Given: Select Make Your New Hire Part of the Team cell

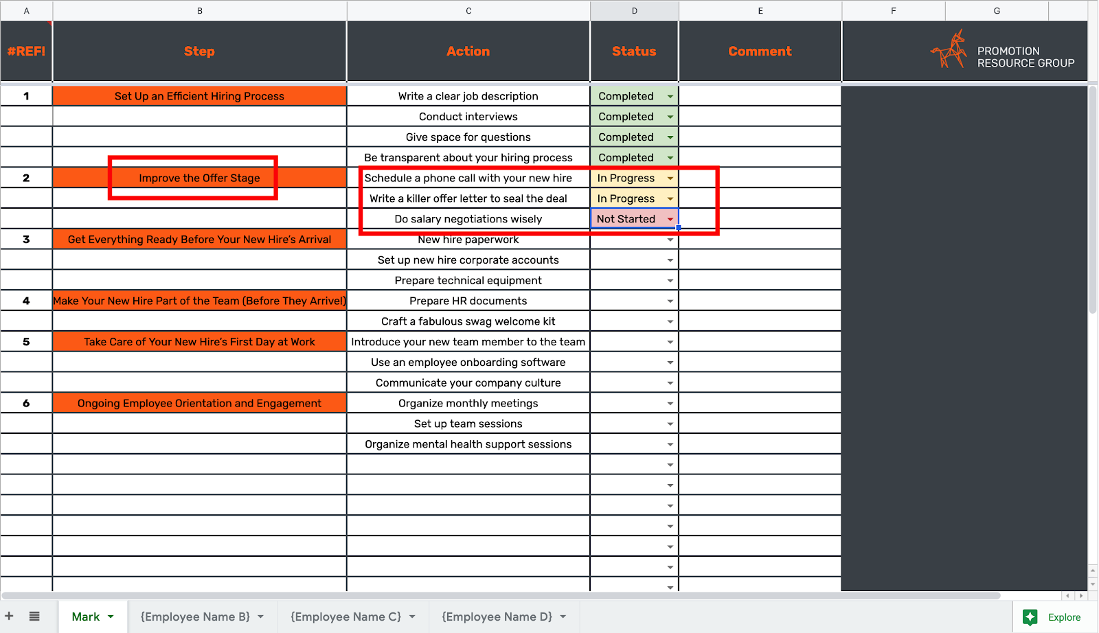Looking at the screenshot, I should click(x=200, y=301).
